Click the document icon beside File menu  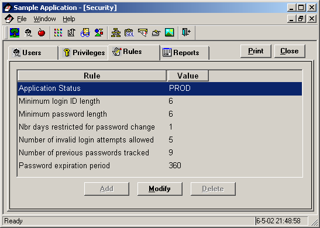coord(9,19)
